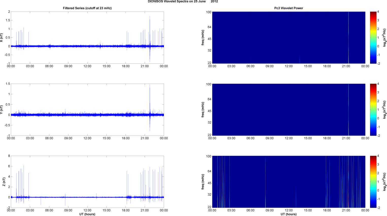Click the 06:00 tick label under Y series

(49, 138)
